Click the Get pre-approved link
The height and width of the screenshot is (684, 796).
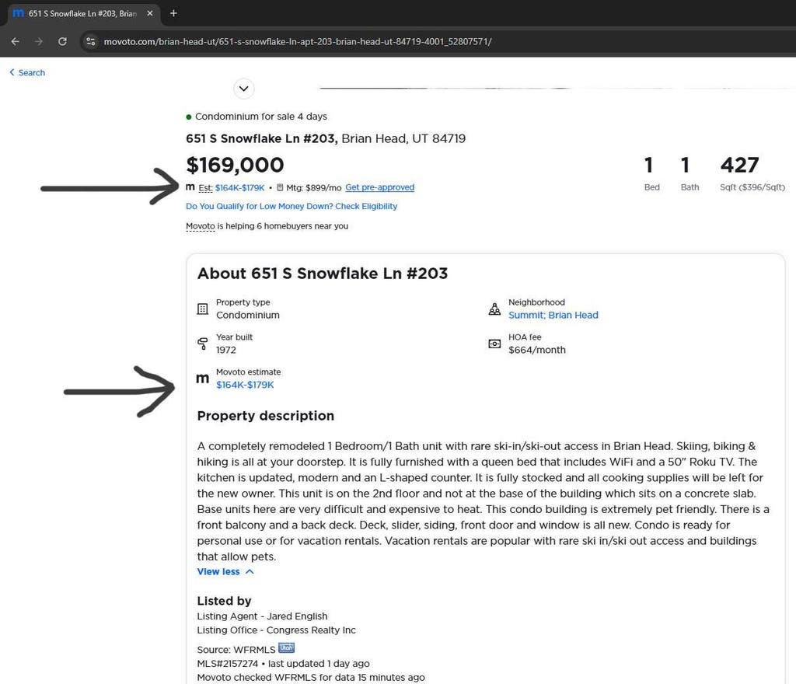(379, 187)
